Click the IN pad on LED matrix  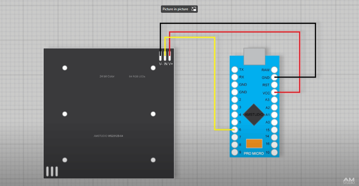(x=165, y=56)
